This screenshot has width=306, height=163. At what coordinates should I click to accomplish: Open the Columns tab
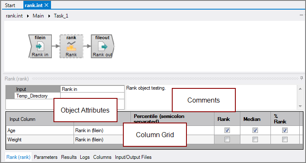(x=102, y=157)
